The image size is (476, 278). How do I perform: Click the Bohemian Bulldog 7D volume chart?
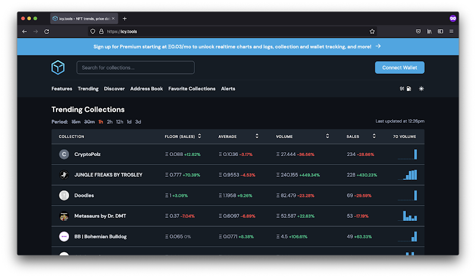[x=408, y=236]
